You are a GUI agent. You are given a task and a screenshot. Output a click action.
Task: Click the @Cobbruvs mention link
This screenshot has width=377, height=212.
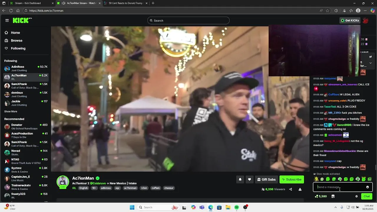tap(98, 183)
